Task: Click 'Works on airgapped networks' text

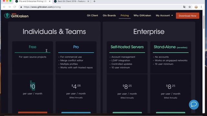Action: point(171,61)
